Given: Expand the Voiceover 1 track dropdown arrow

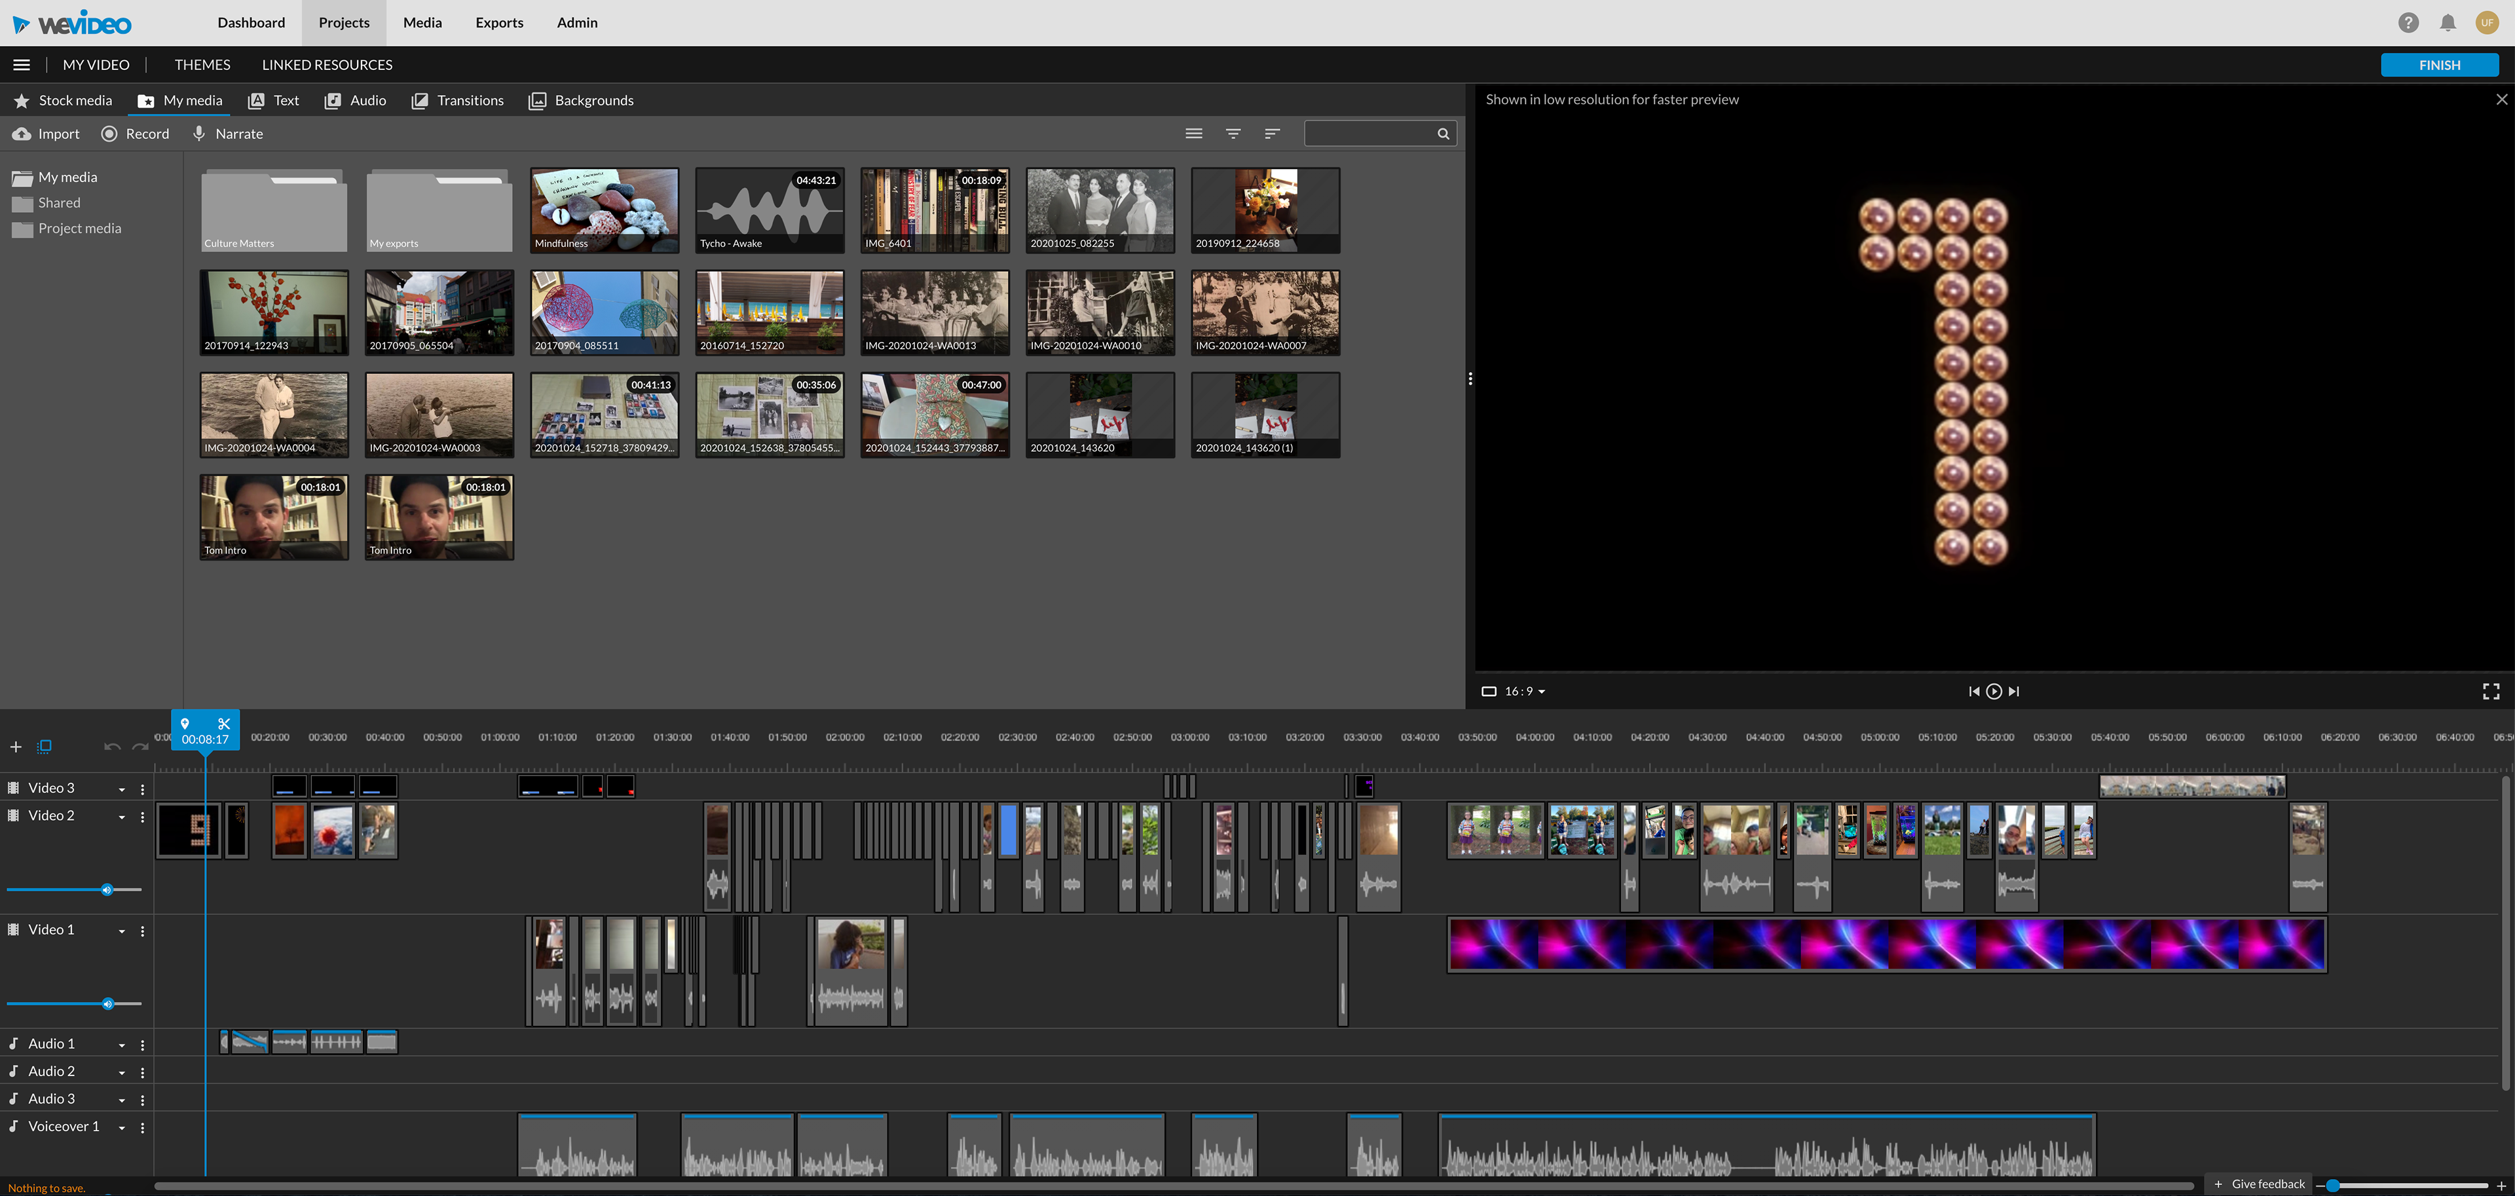Looking at the screenshot, I should (x=122, y=1128).
